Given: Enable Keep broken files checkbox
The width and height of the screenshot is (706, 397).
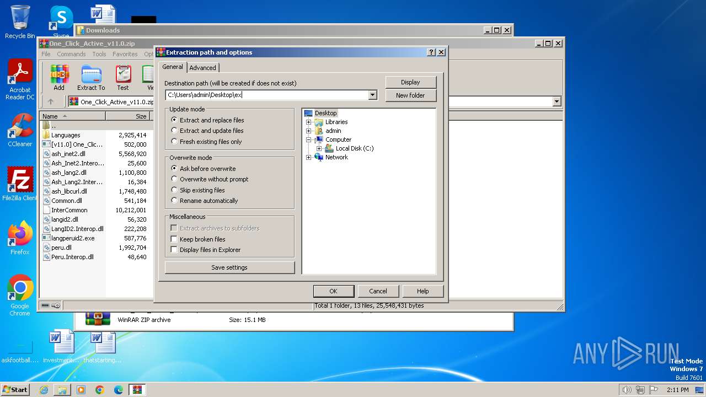Looking at the screenshot, I should (x=174, y=239).
